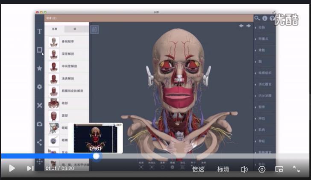The height and width of the screenshot is (180, 311).
Task: Click the white progress bar handle
Action: tap(96, 156)
